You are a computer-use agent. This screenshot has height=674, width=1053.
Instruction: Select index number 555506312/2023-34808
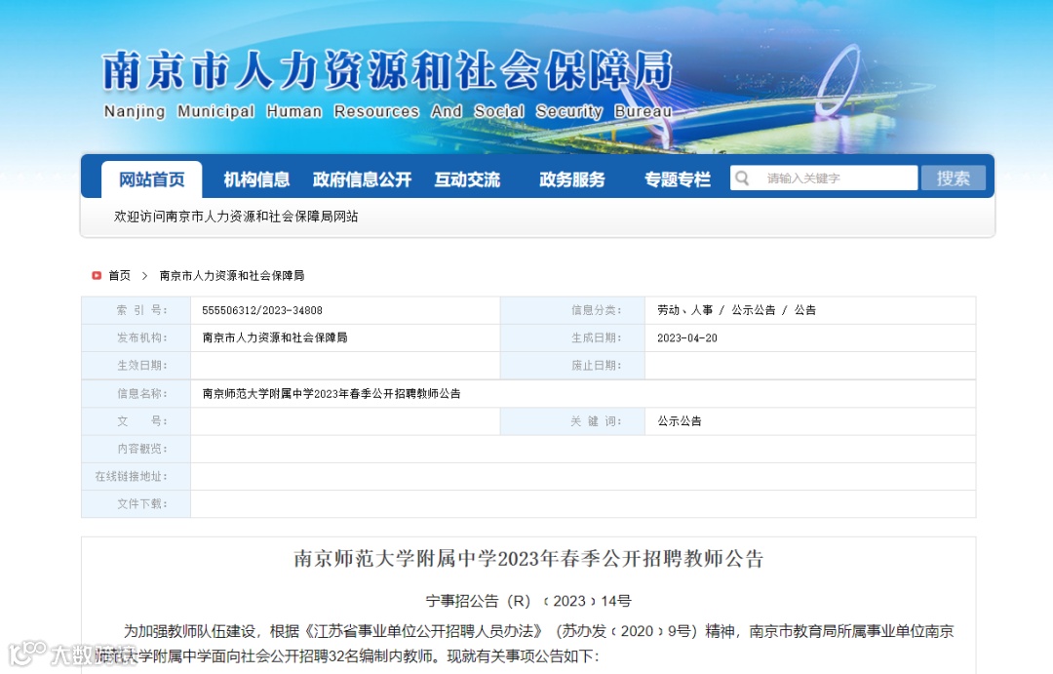tap(262, 310)
